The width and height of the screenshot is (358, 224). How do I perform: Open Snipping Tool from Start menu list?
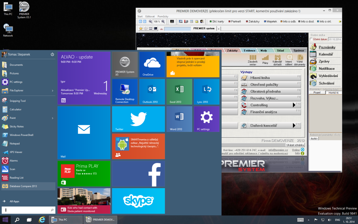click(x=28, y=101)
